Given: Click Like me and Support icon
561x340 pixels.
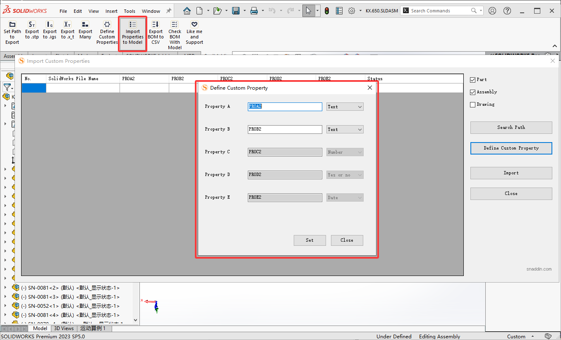Looking at the screenshot, I should pos(194,33).
